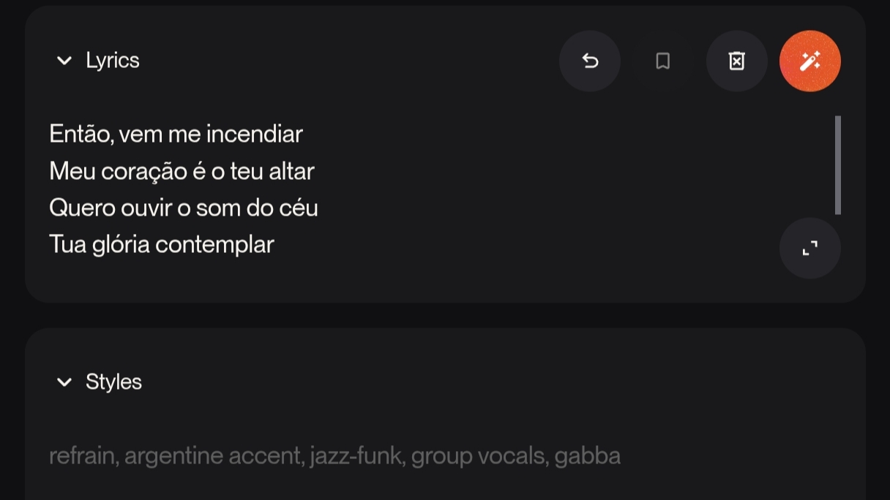Generate lyrics using the orange magic wand
Screen dimensions: 890x500
[809, 61]
